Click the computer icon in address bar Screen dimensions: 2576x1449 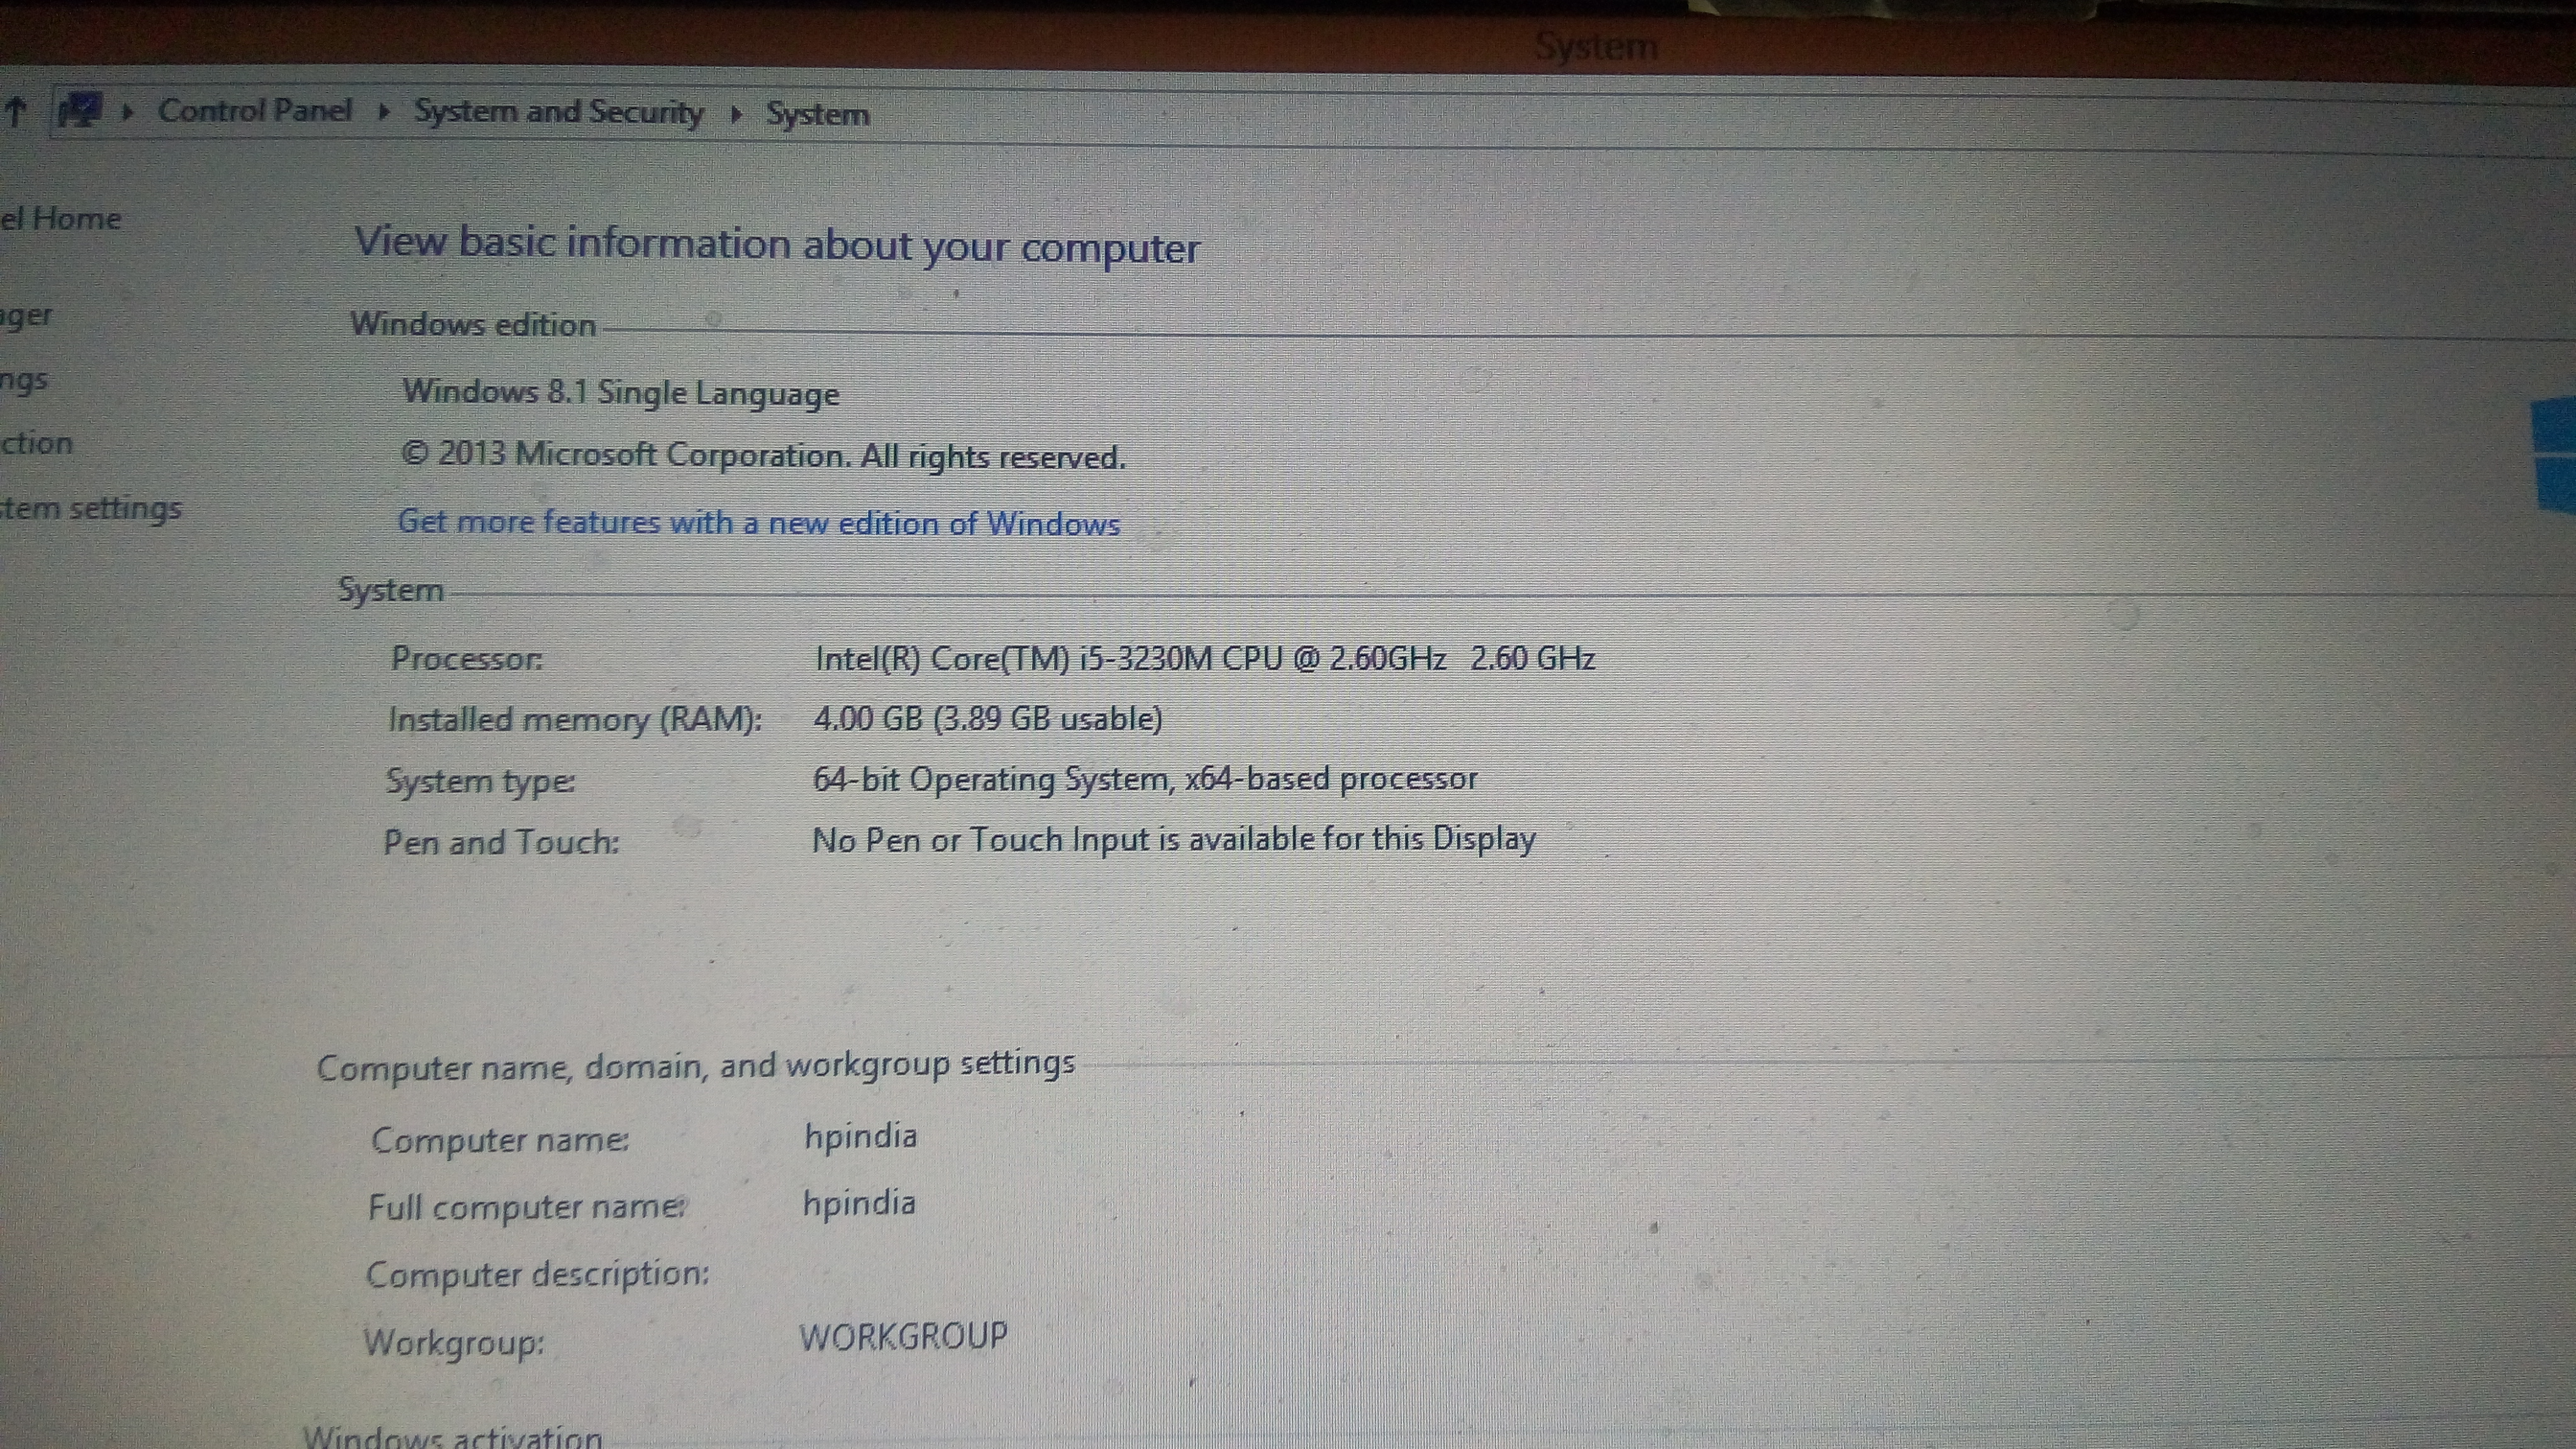click(x=81, y=109)
